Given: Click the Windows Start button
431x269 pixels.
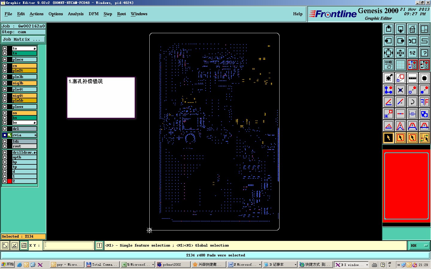Looking at the screenshot, I should [7, 265].
